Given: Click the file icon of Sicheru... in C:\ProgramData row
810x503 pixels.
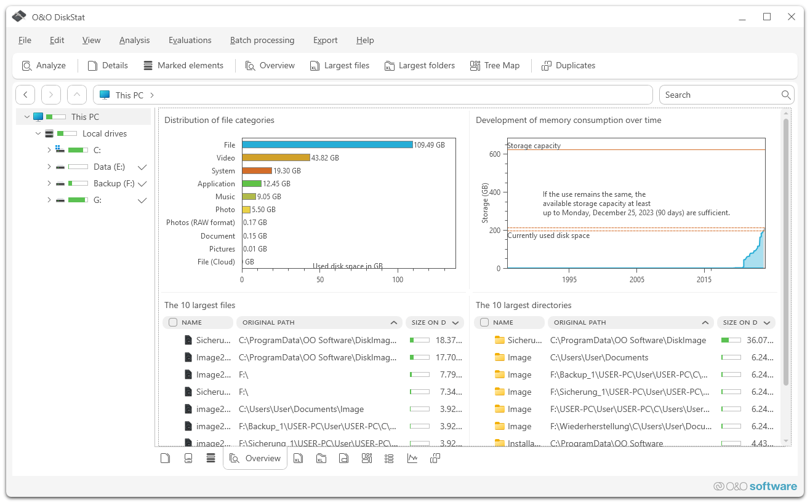Looking at the screenshot, I should click(188, 340).
